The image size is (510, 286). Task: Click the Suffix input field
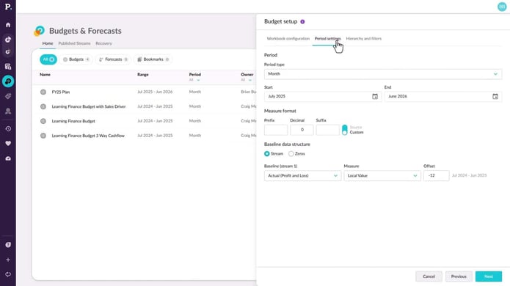(327, 130)
